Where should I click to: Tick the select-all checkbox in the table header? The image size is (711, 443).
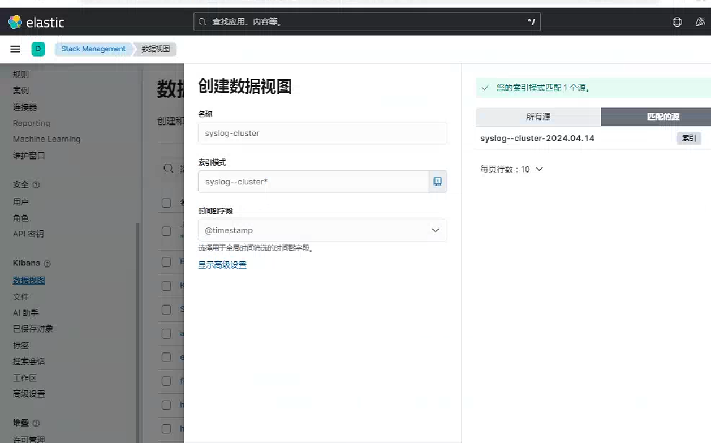click(x=166, y=203)
